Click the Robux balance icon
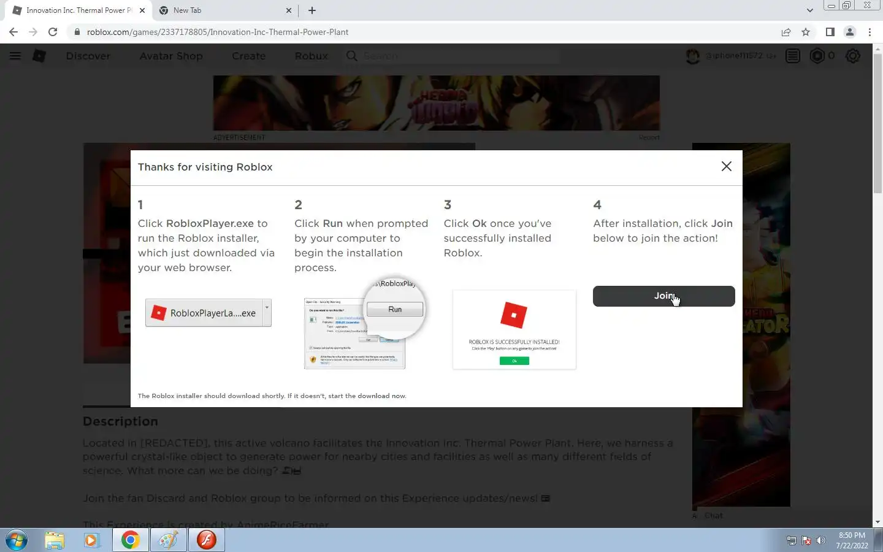Viewport: 883px width, 552px height. [817, 56]
